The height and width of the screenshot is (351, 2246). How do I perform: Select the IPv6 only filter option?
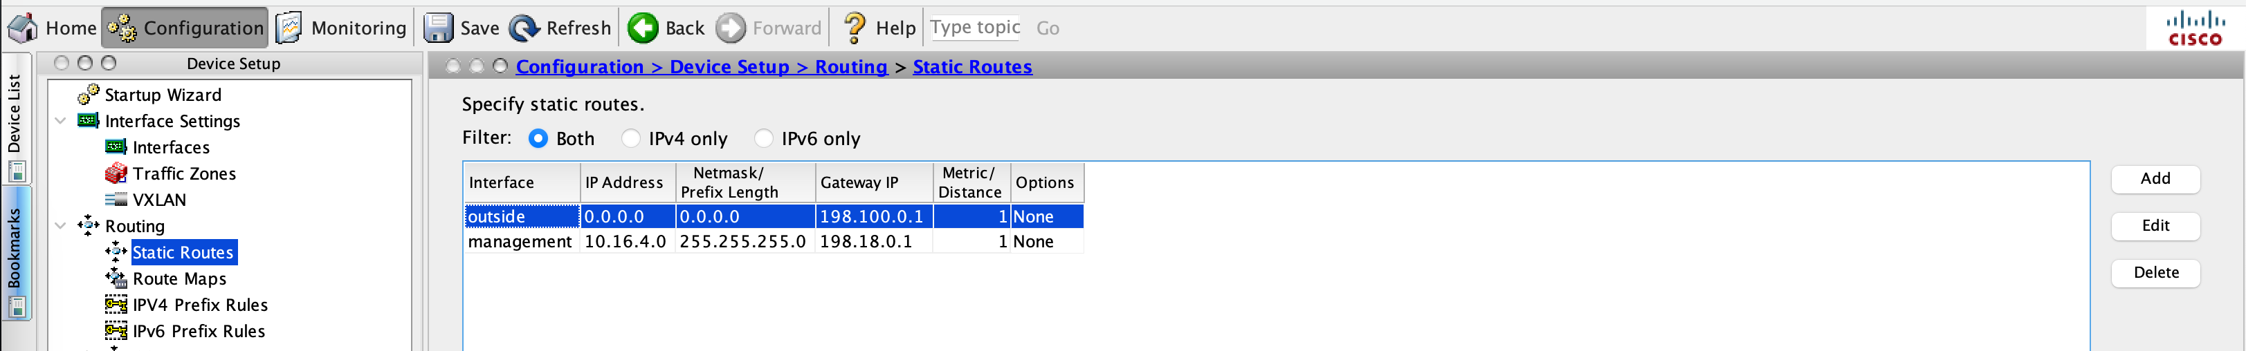pyautogui.click(x=764, y=138)
